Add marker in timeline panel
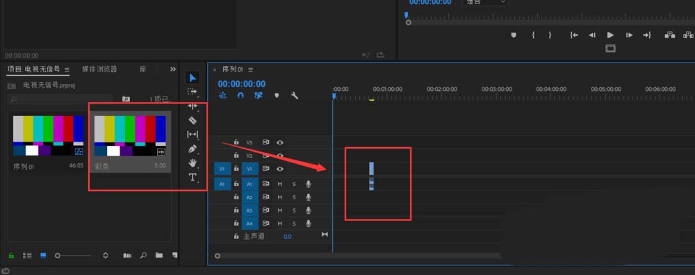The height and width of the screenshot is (275, 695). point(277,95)
